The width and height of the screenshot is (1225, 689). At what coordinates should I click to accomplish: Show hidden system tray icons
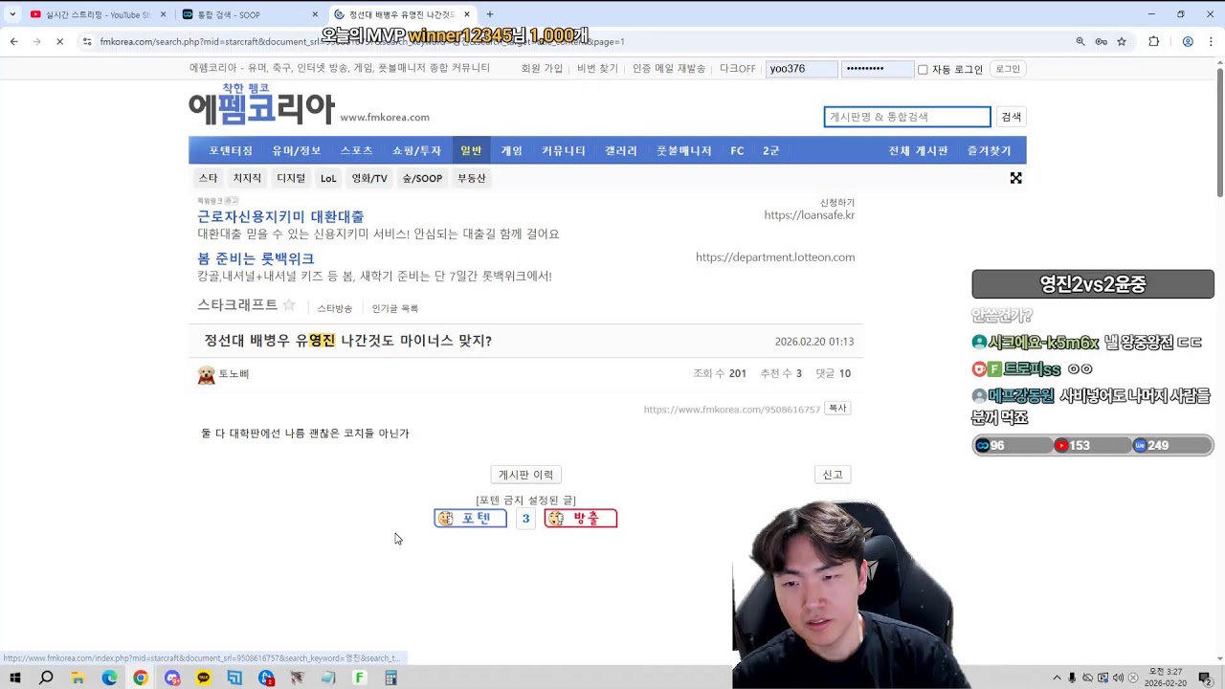[x=1058, y=678]
